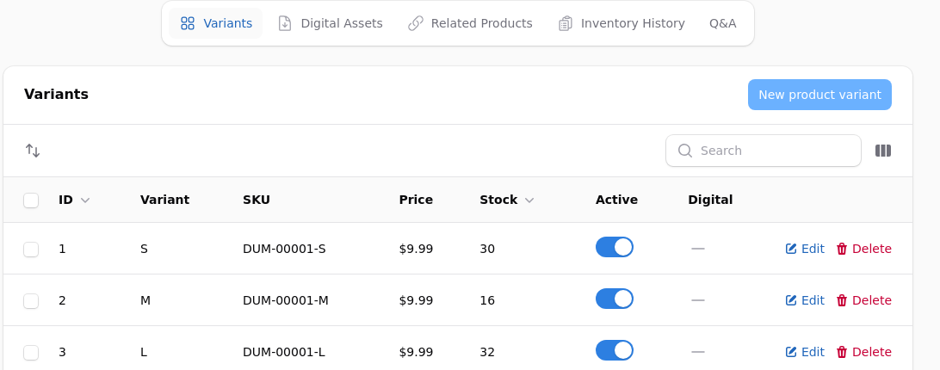Click the Digital dash for variant L
This screenshot has height=370, width=940.
pyautogui.click(x=698, y=352)
